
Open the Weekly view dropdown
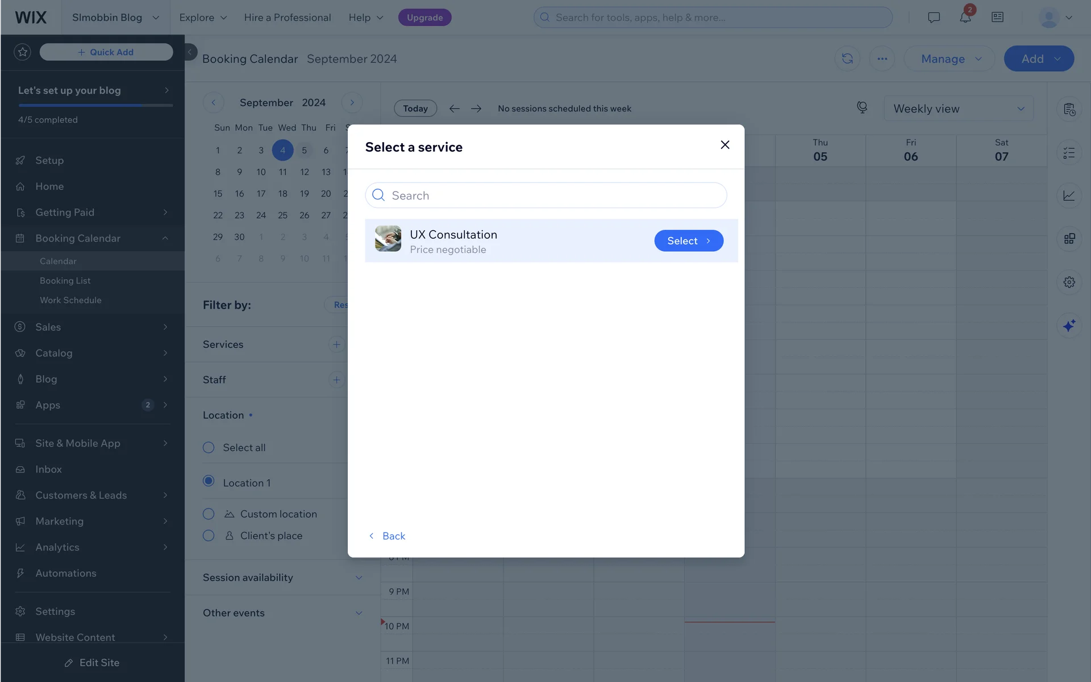point(958,109)
